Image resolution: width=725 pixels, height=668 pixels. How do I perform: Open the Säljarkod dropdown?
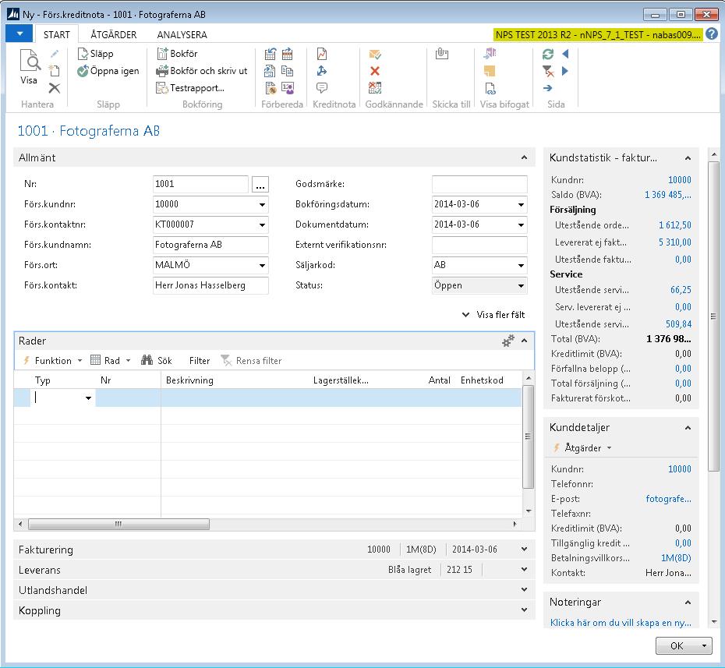pyautogui.click(x=521, y=265)
